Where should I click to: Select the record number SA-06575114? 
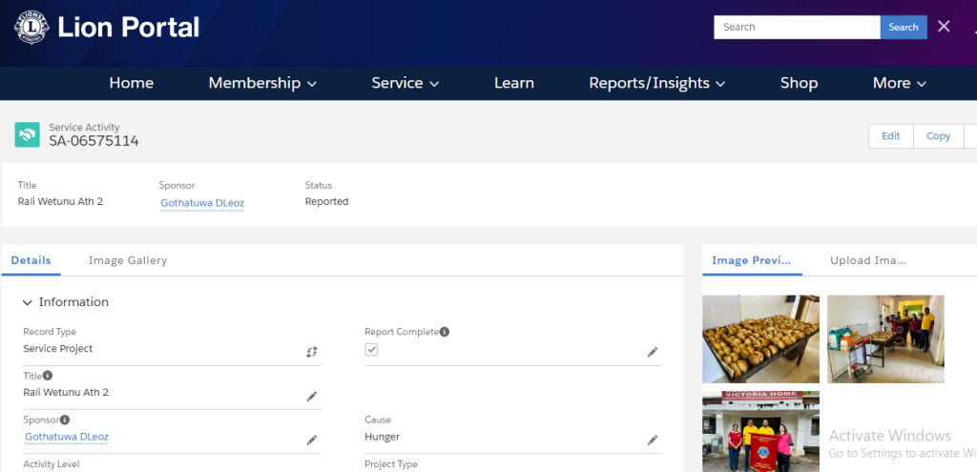94,141
